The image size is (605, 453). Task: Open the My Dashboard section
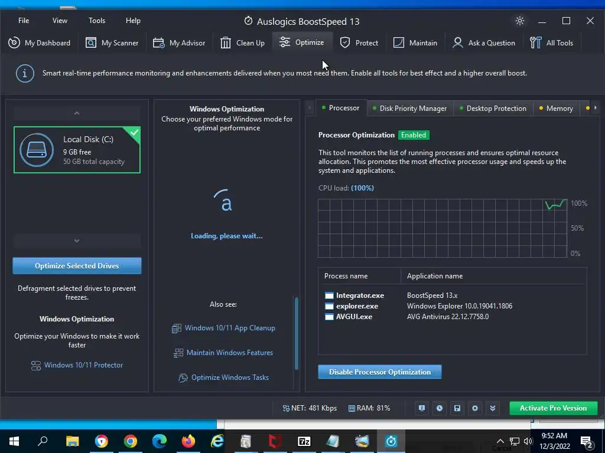pos(40,42)
